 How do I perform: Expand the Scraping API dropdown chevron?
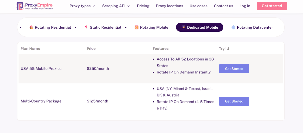[129, 6]
